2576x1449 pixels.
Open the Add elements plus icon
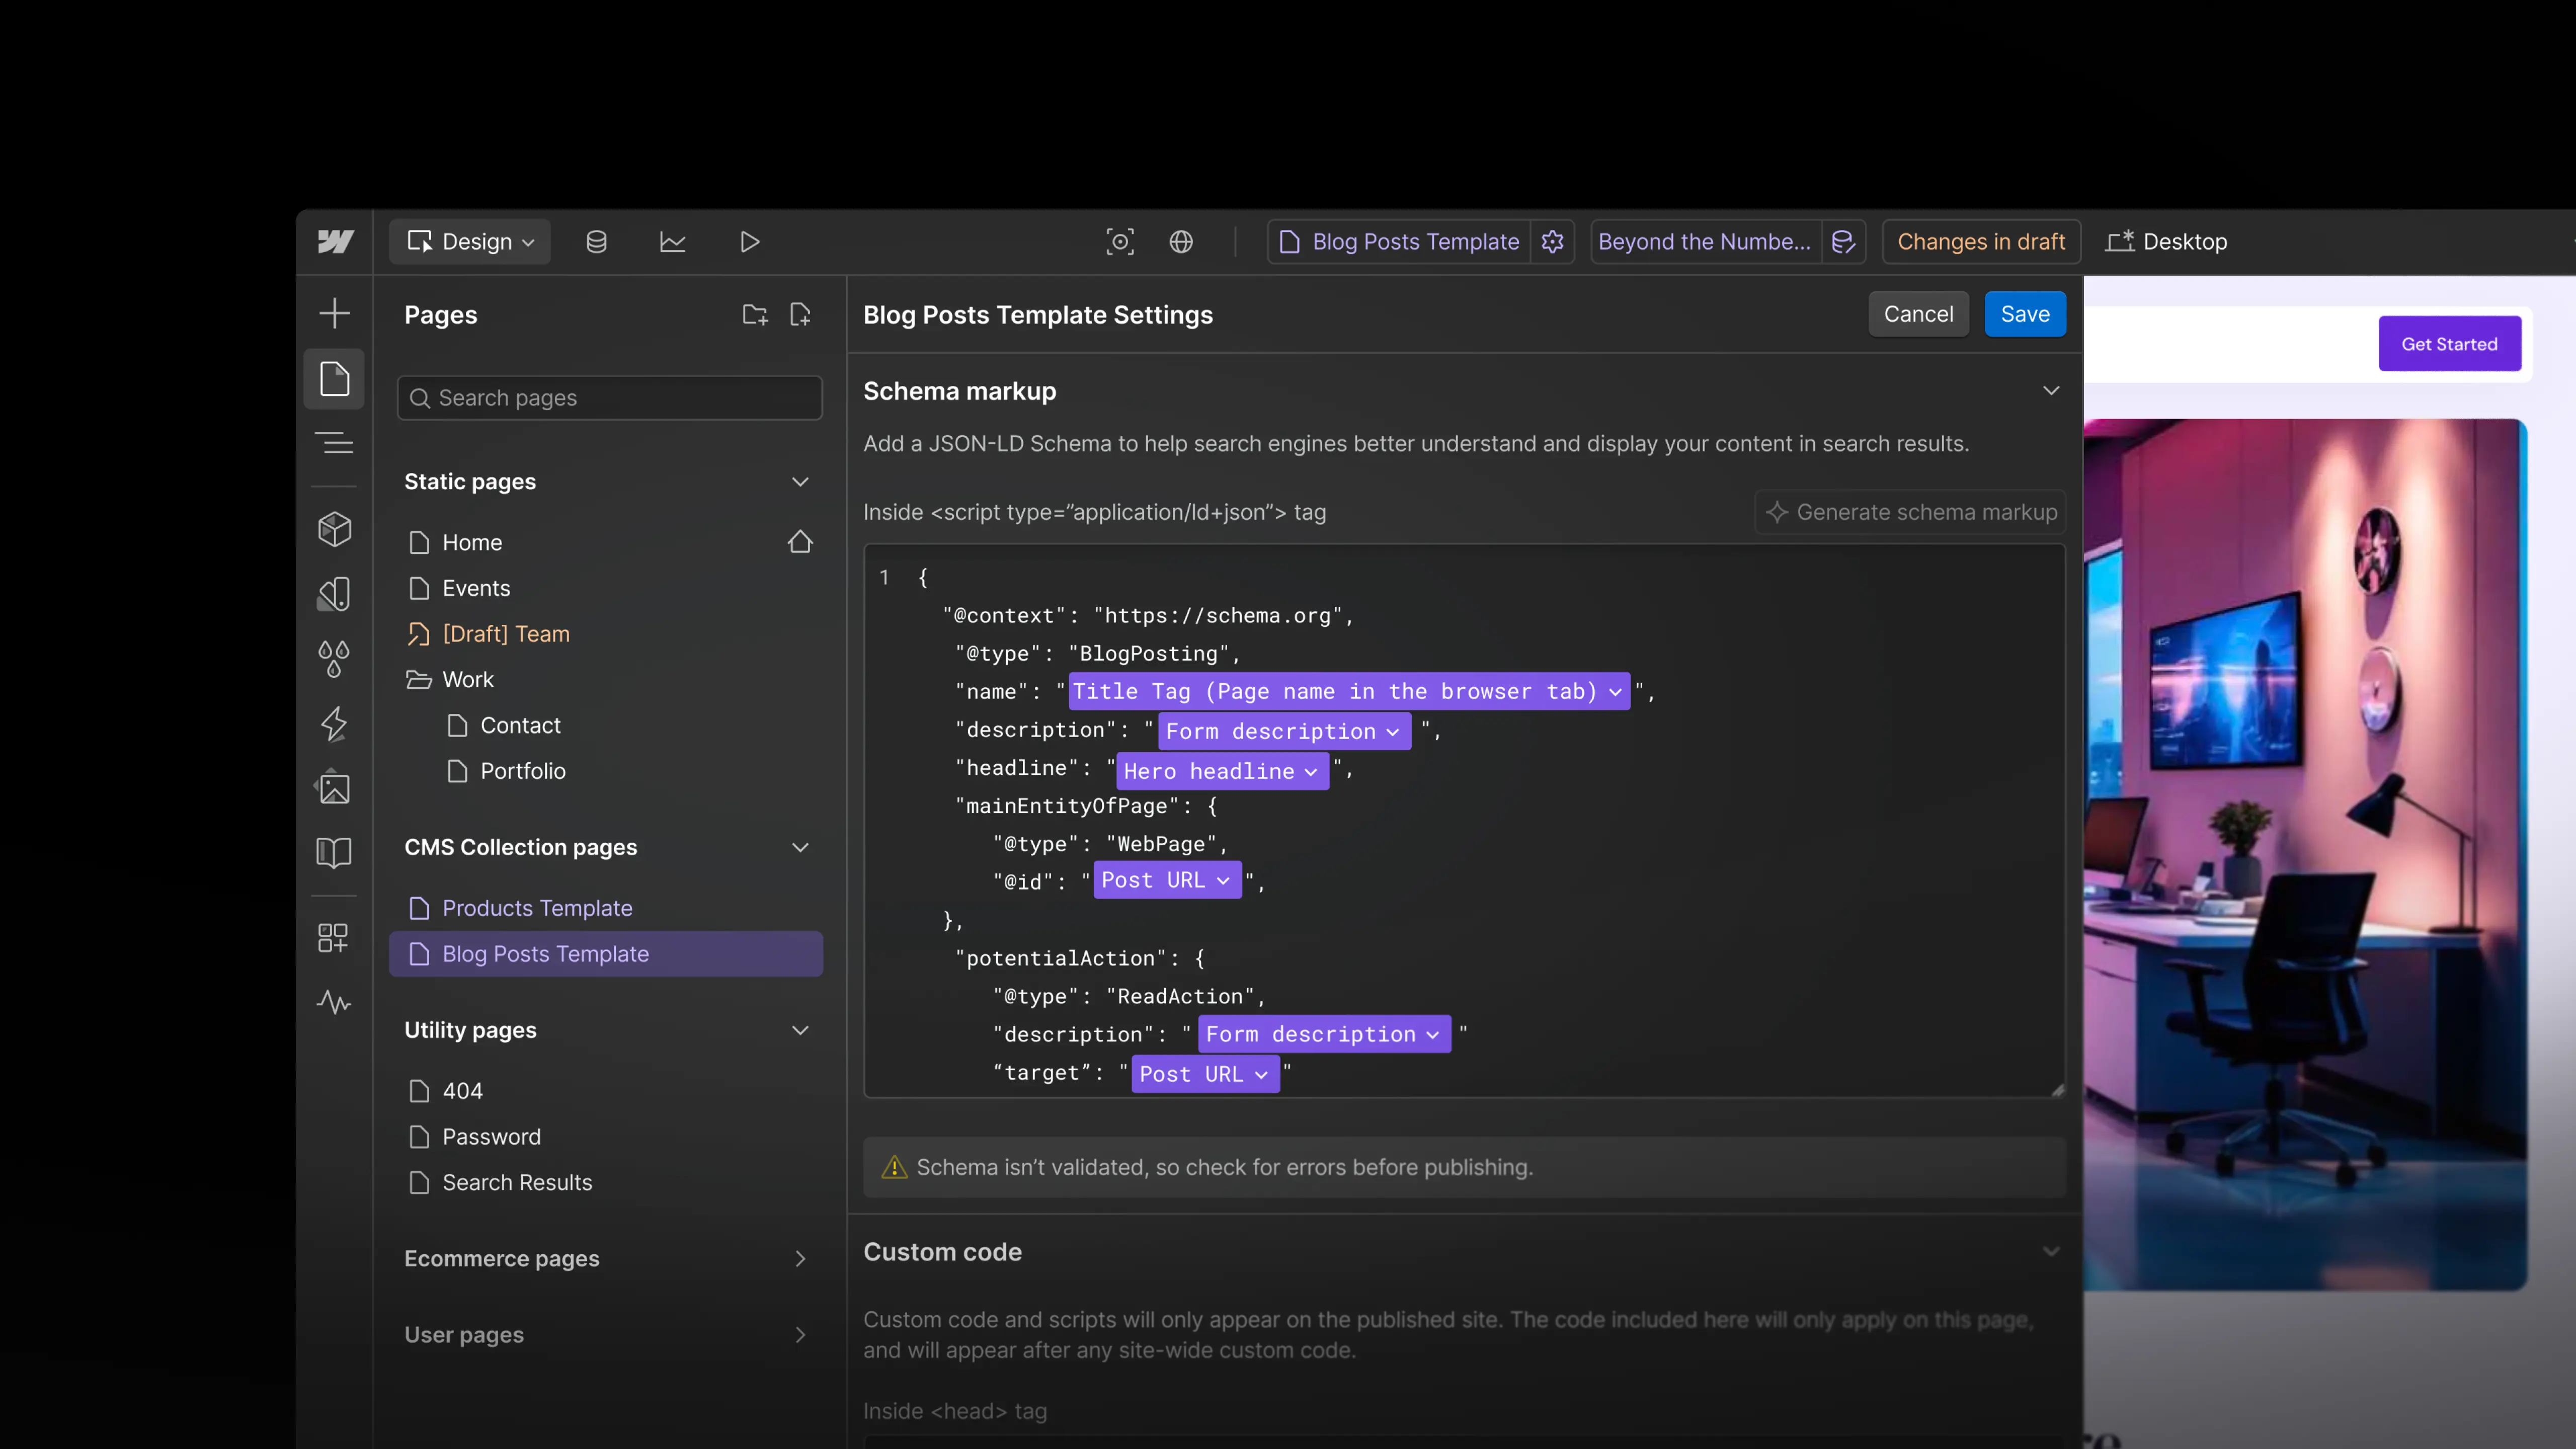pos(334,313)
